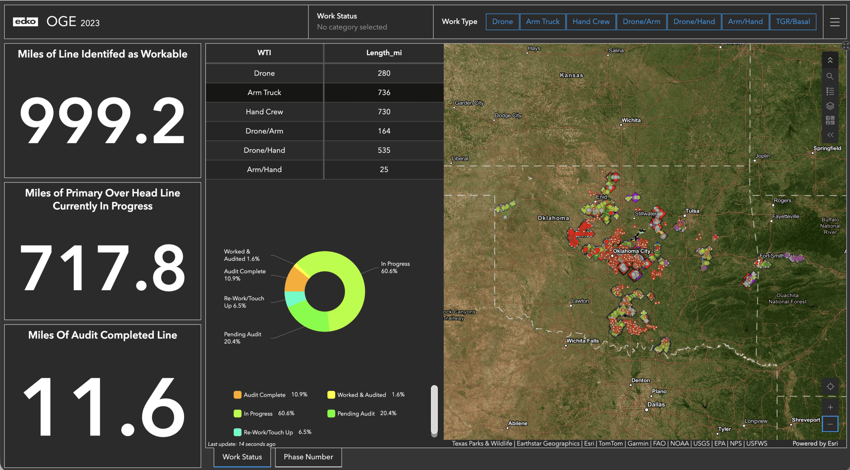
Task: Toggle the Hand Crew work type filter
Action: click(x=591, y=22)
